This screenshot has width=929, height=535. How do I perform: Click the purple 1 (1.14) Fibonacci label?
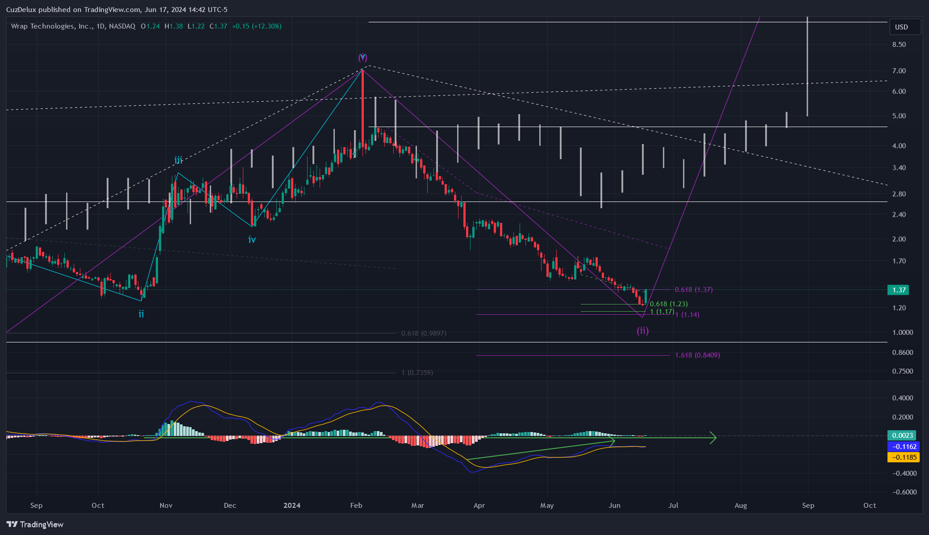click(687, 315)
